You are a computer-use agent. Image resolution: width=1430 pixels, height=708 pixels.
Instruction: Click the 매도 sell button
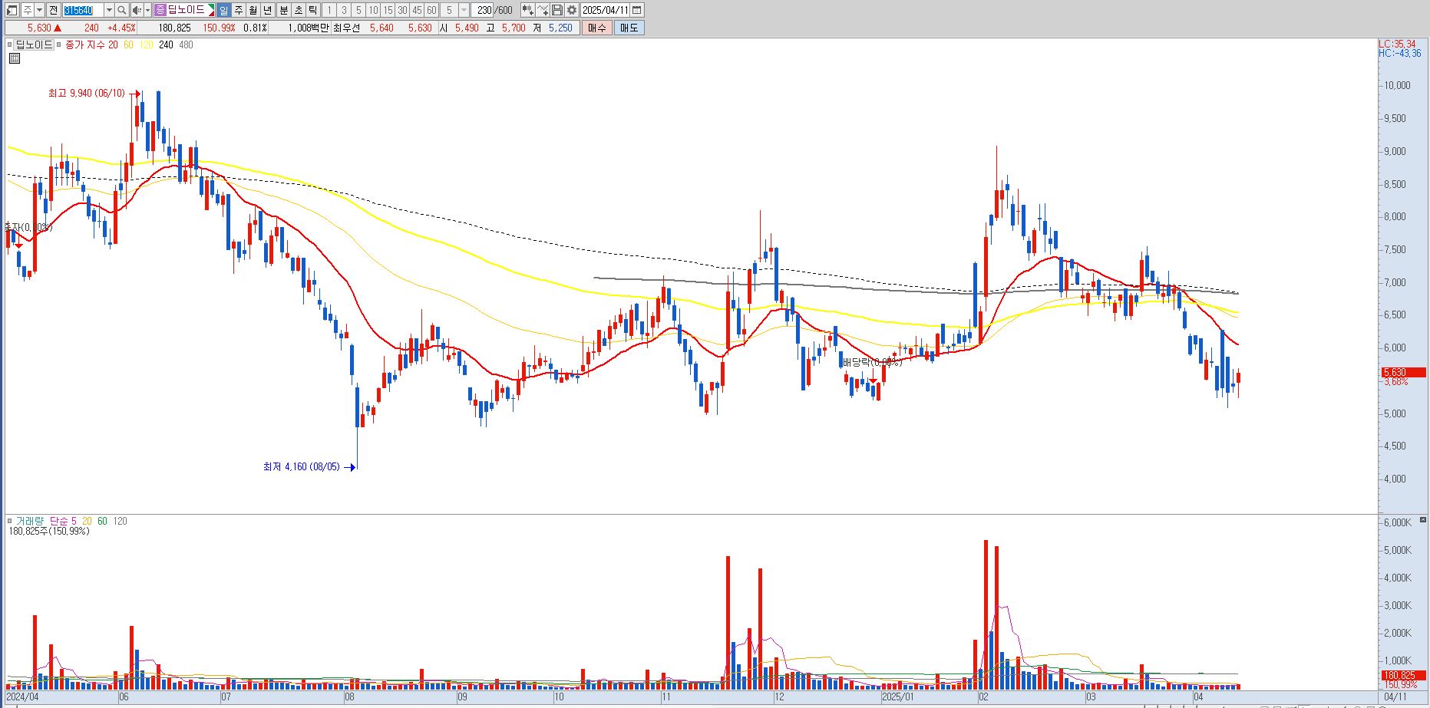[x=629, y=28]
